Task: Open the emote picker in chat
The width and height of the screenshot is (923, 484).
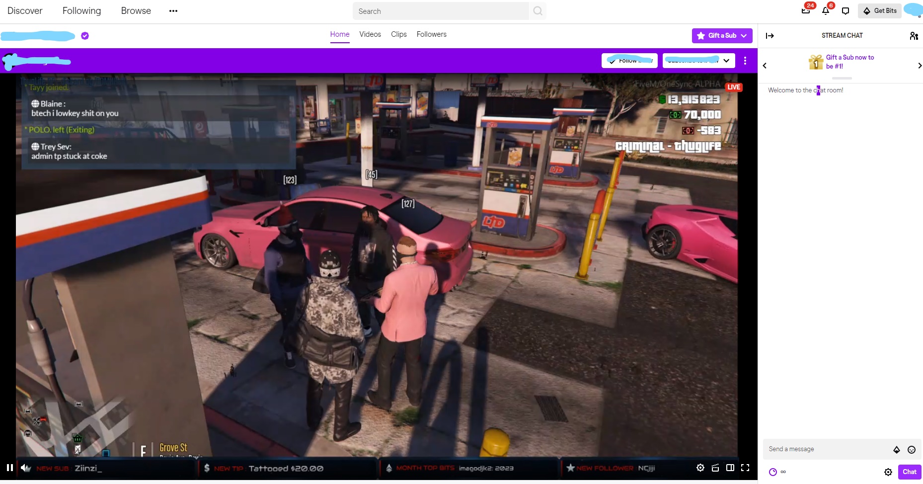Action: click(912, 450)
